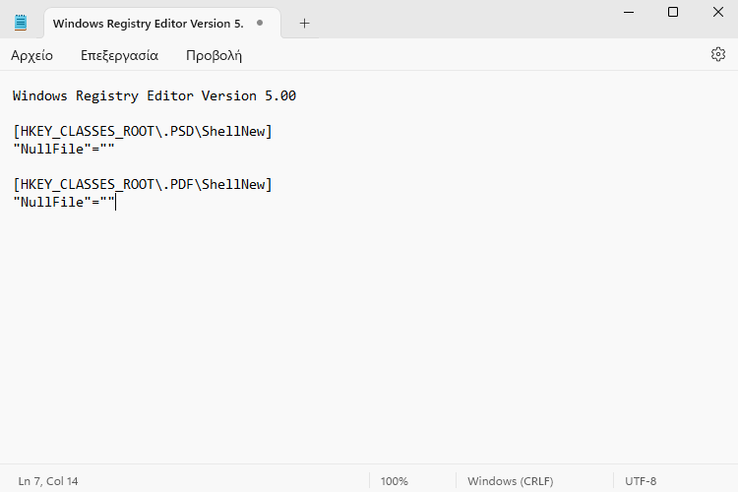Close tab via the unsaved dot indicator
The height and width of the screenshot is (492, 738).
click(260, 23)
